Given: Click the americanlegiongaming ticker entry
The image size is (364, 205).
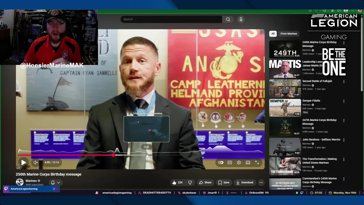Looking at the screenshot, I should [x=117, y=193].
